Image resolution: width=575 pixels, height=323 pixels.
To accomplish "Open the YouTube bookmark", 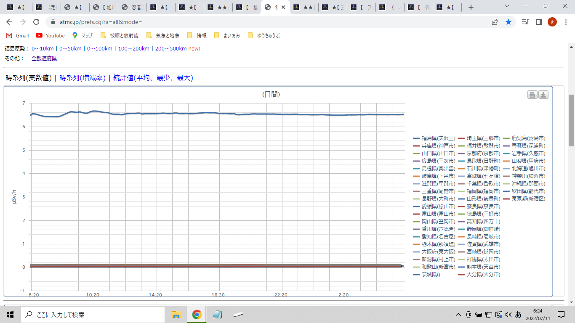I will coord(51,36).
